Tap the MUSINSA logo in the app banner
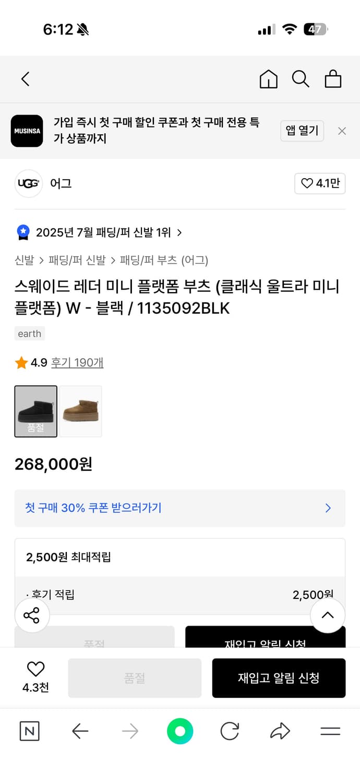 click(27, 131)
